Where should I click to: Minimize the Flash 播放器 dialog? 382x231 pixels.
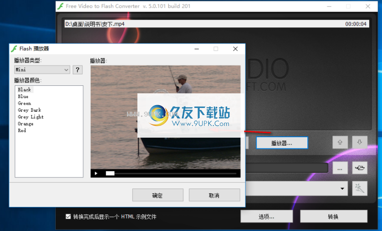click(x=196, y=49)
